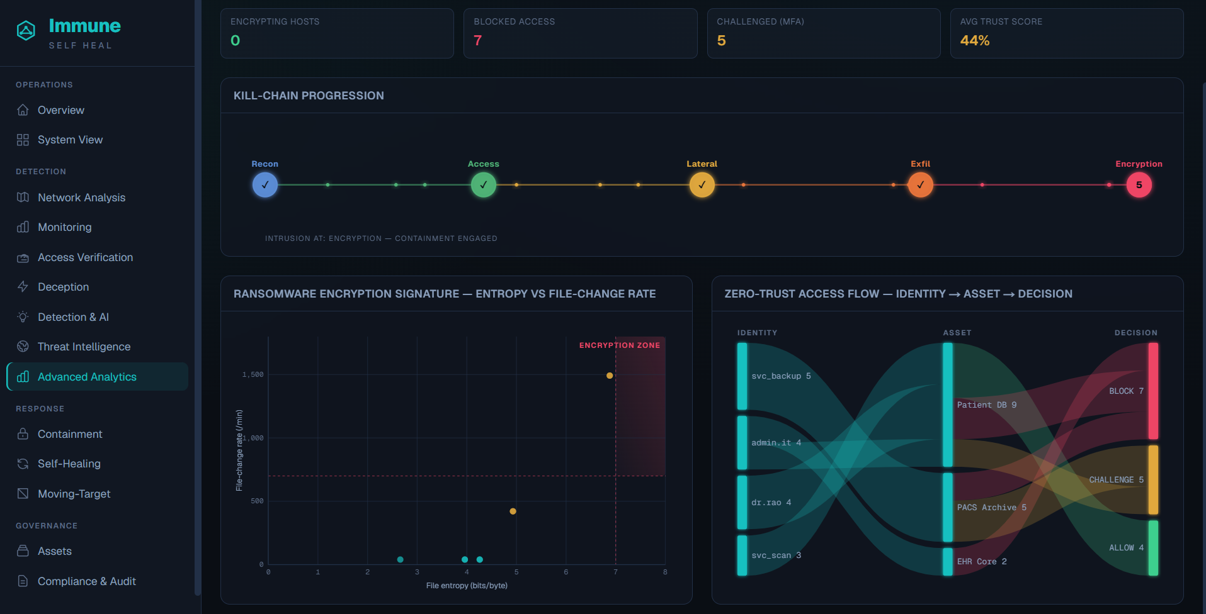Click the Monitoring bar chart icon
Viewport: 1206px width, 614px height.
23,227
